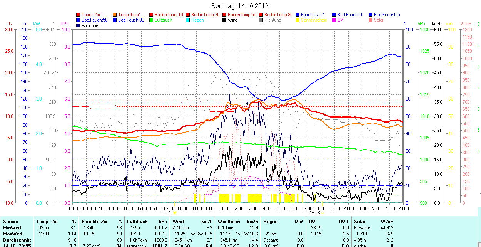
Task: Click the °C axis unit label
Action: click(x=10, y=24)
